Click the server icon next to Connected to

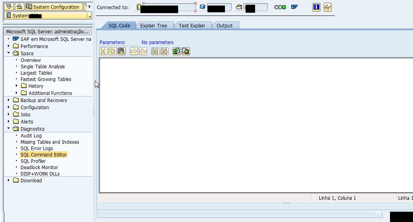coord(138,7)
